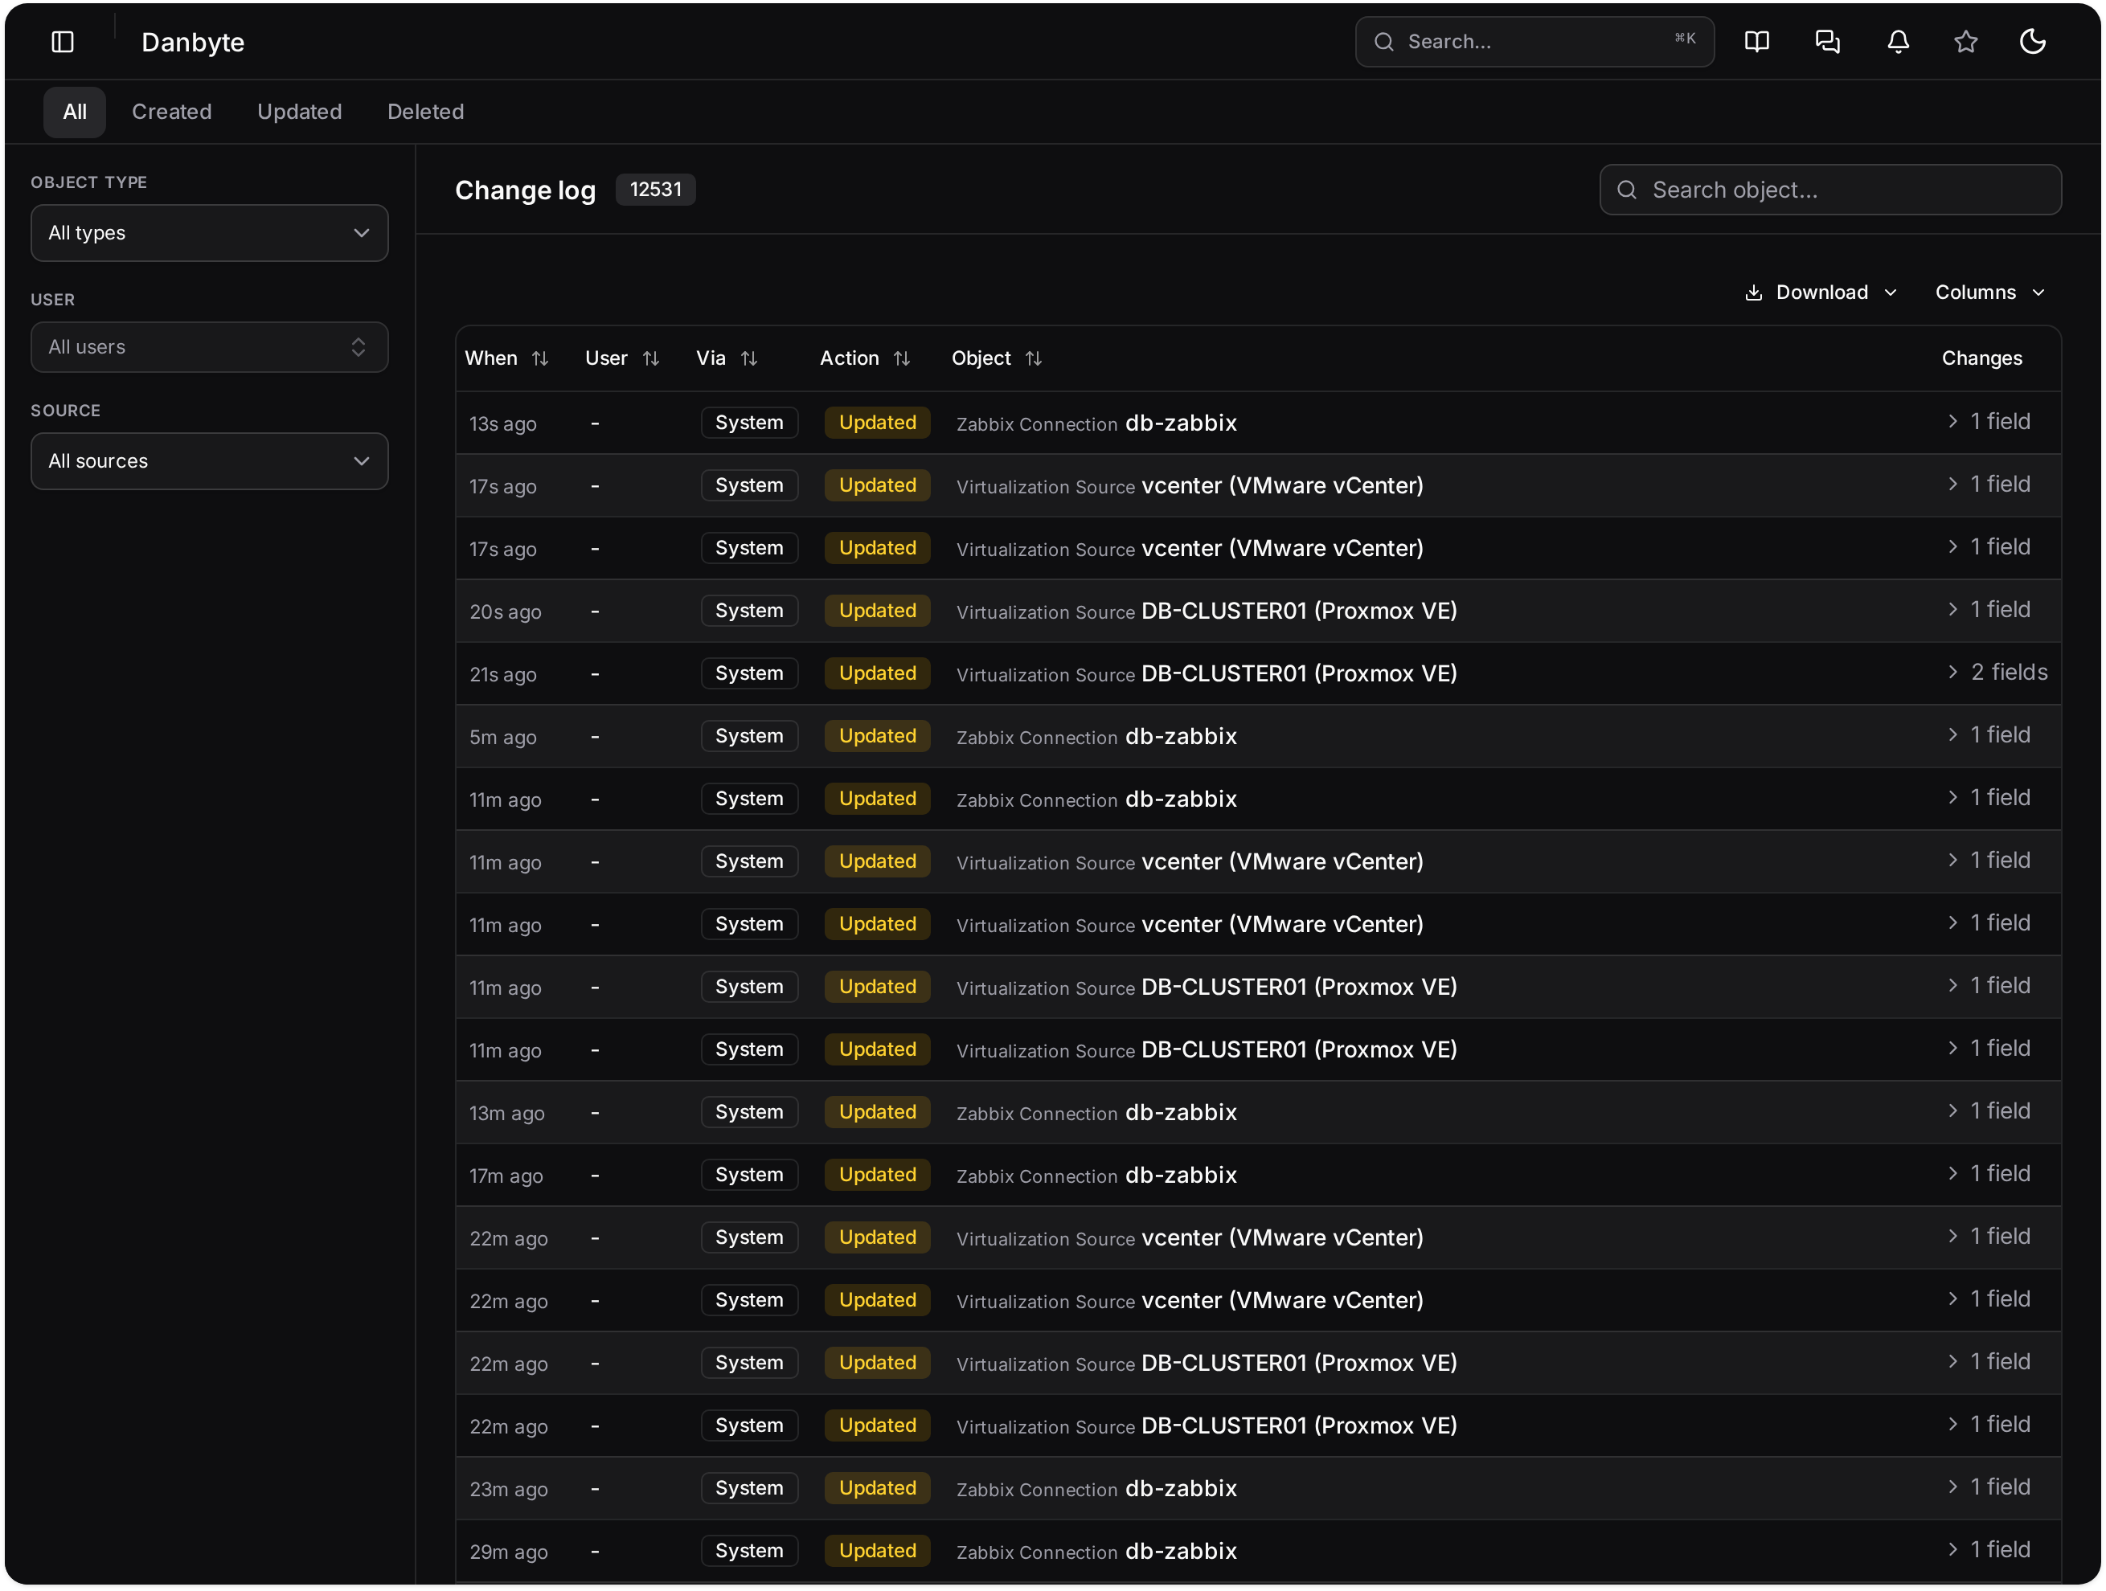Viewport: 2106px width, 1591px height.
Task: Expand changes for the 20s ago row
Action: point(1989,609)
